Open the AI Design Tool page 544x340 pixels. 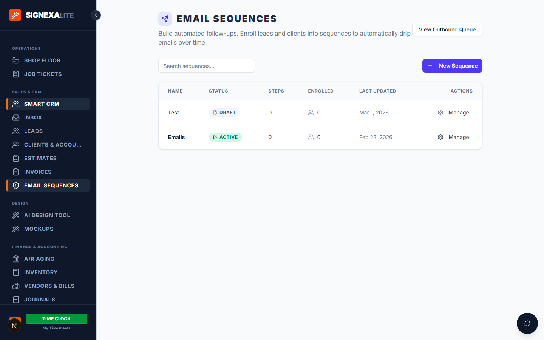[x=47, y=215]
